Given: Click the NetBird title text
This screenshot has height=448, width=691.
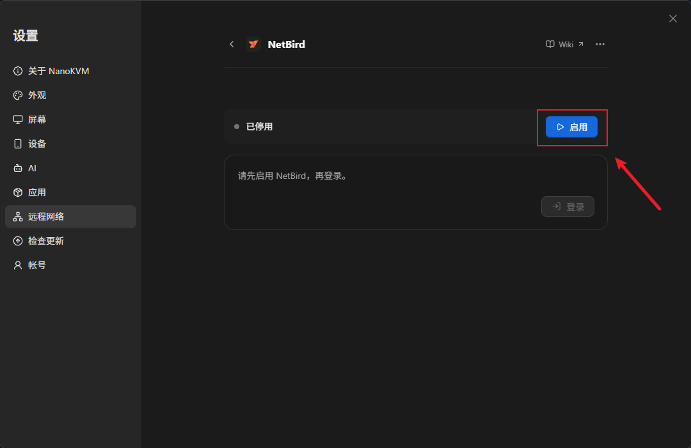Looking at the screenshot, I should (287, 45).
